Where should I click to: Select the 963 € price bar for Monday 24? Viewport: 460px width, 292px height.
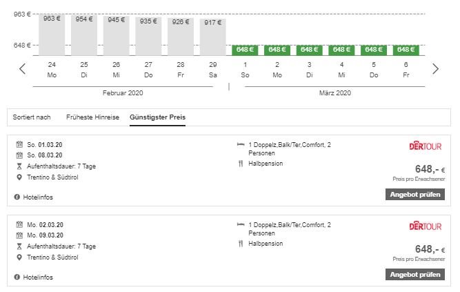[x=52, y=35]
